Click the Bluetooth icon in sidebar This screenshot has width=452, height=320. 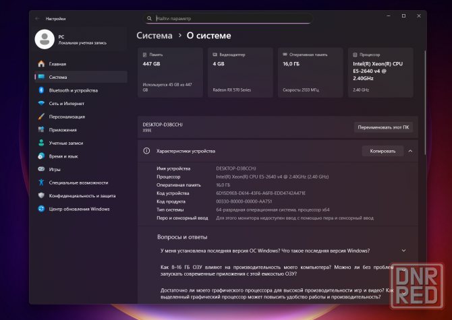tap(41, 90)
